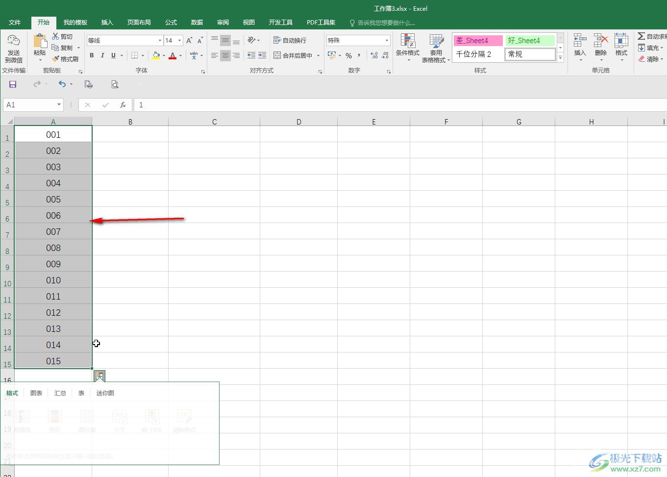
Task: Click the Paste (粘贴) clipboard icon
Action: pos(40,42)
